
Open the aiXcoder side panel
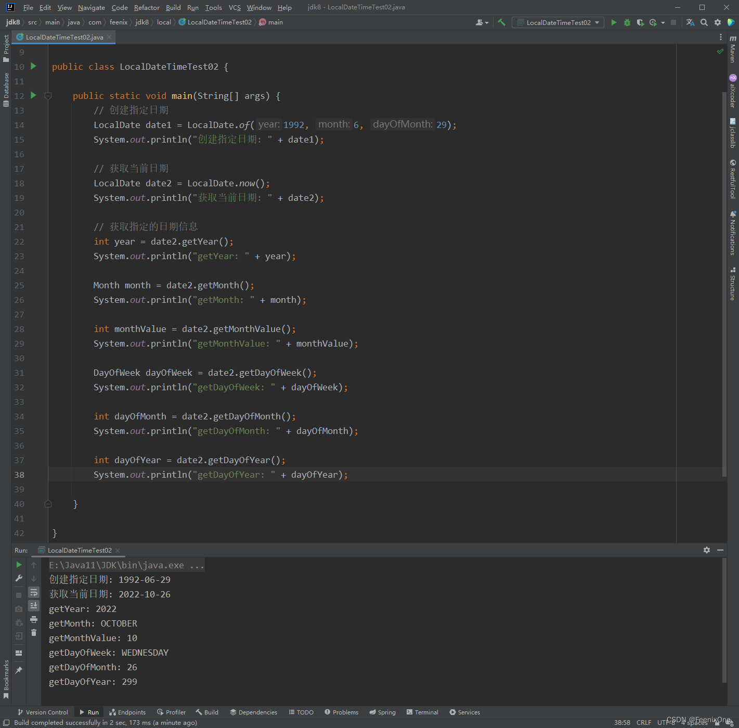coord(733,91)
